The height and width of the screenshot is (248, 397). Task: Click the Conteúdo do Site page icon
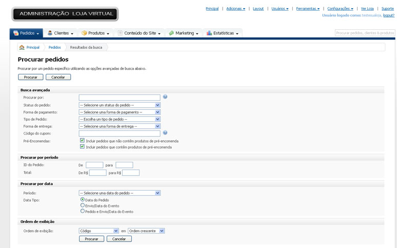pyautogui.click(x=120, y=33)
